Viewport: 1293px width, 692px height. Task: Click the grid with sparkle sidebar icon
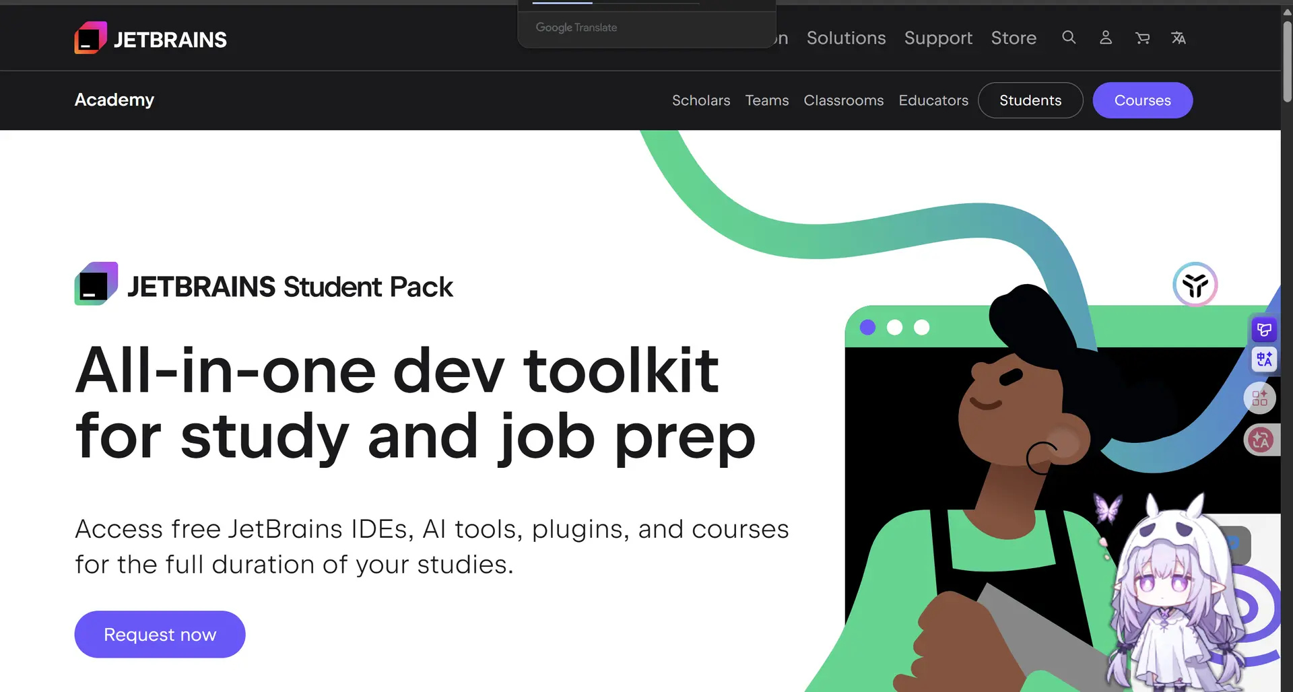[1261, 398]
